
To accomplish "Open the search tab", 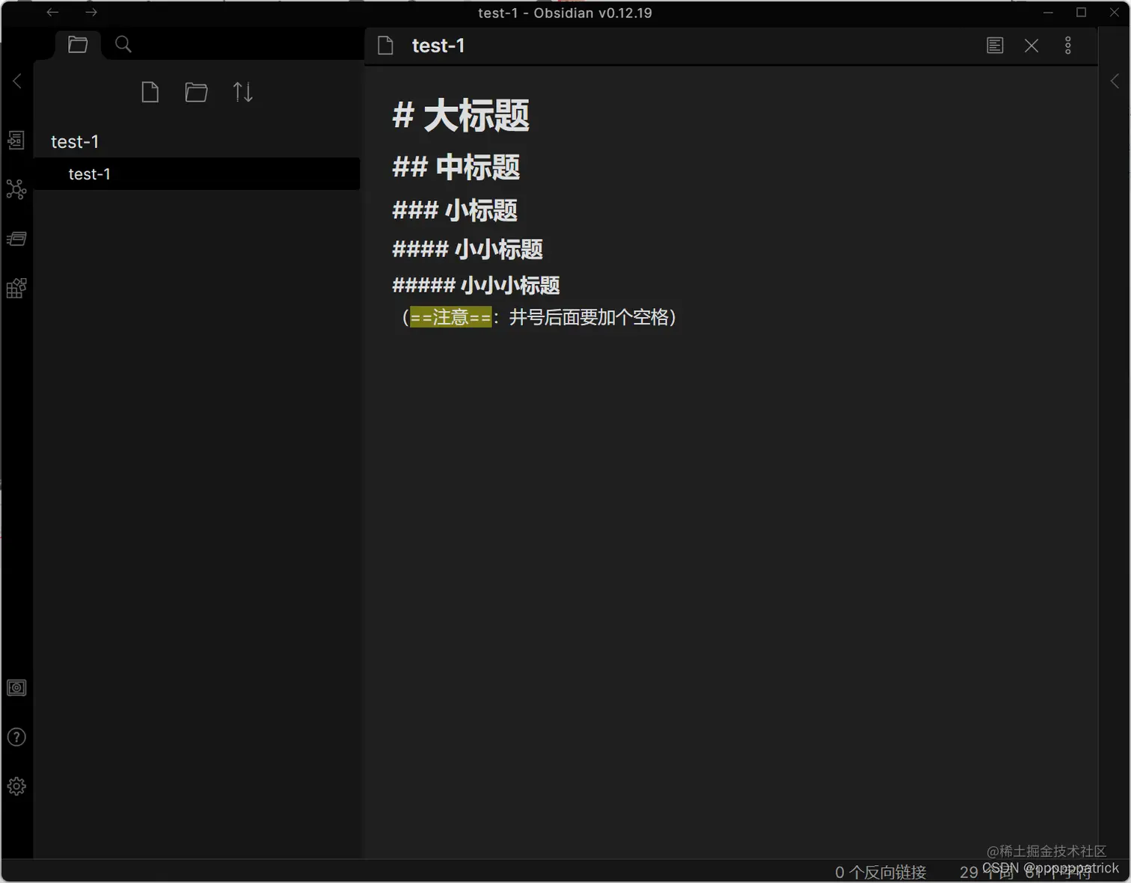I will tap(123, 45).
